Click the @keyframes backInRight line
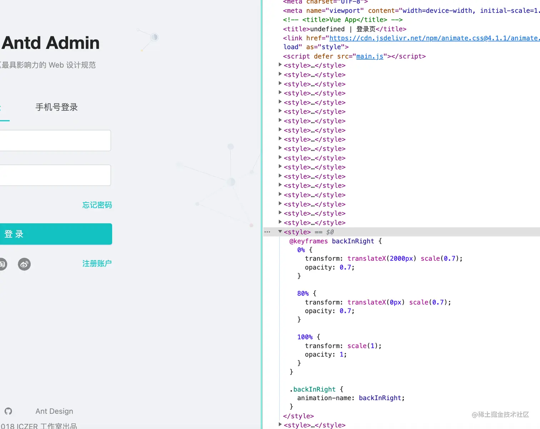540x429 pixels. point(335,241)
